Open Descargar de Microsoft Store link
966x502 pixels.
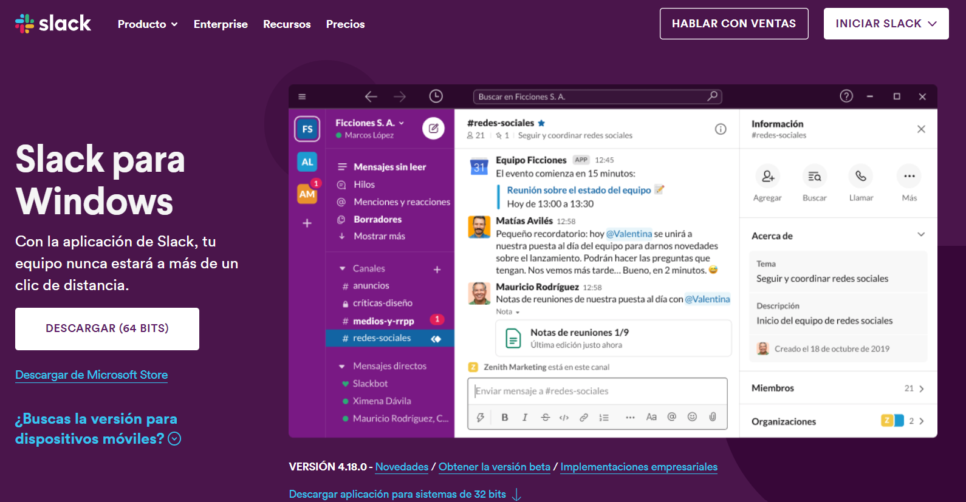pyautogui.click(x=92, y=375)
